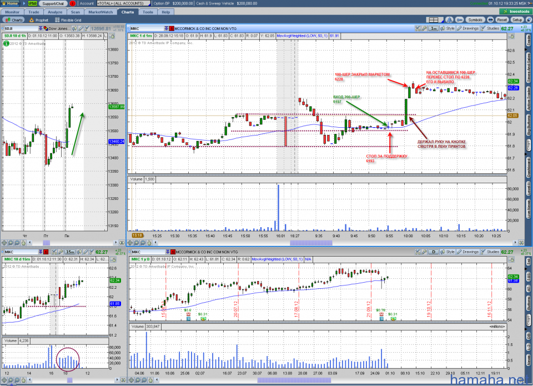Open the Tools tab
Image resolution: width=533 pixels, height=386 pixels.
click(148, 12)
